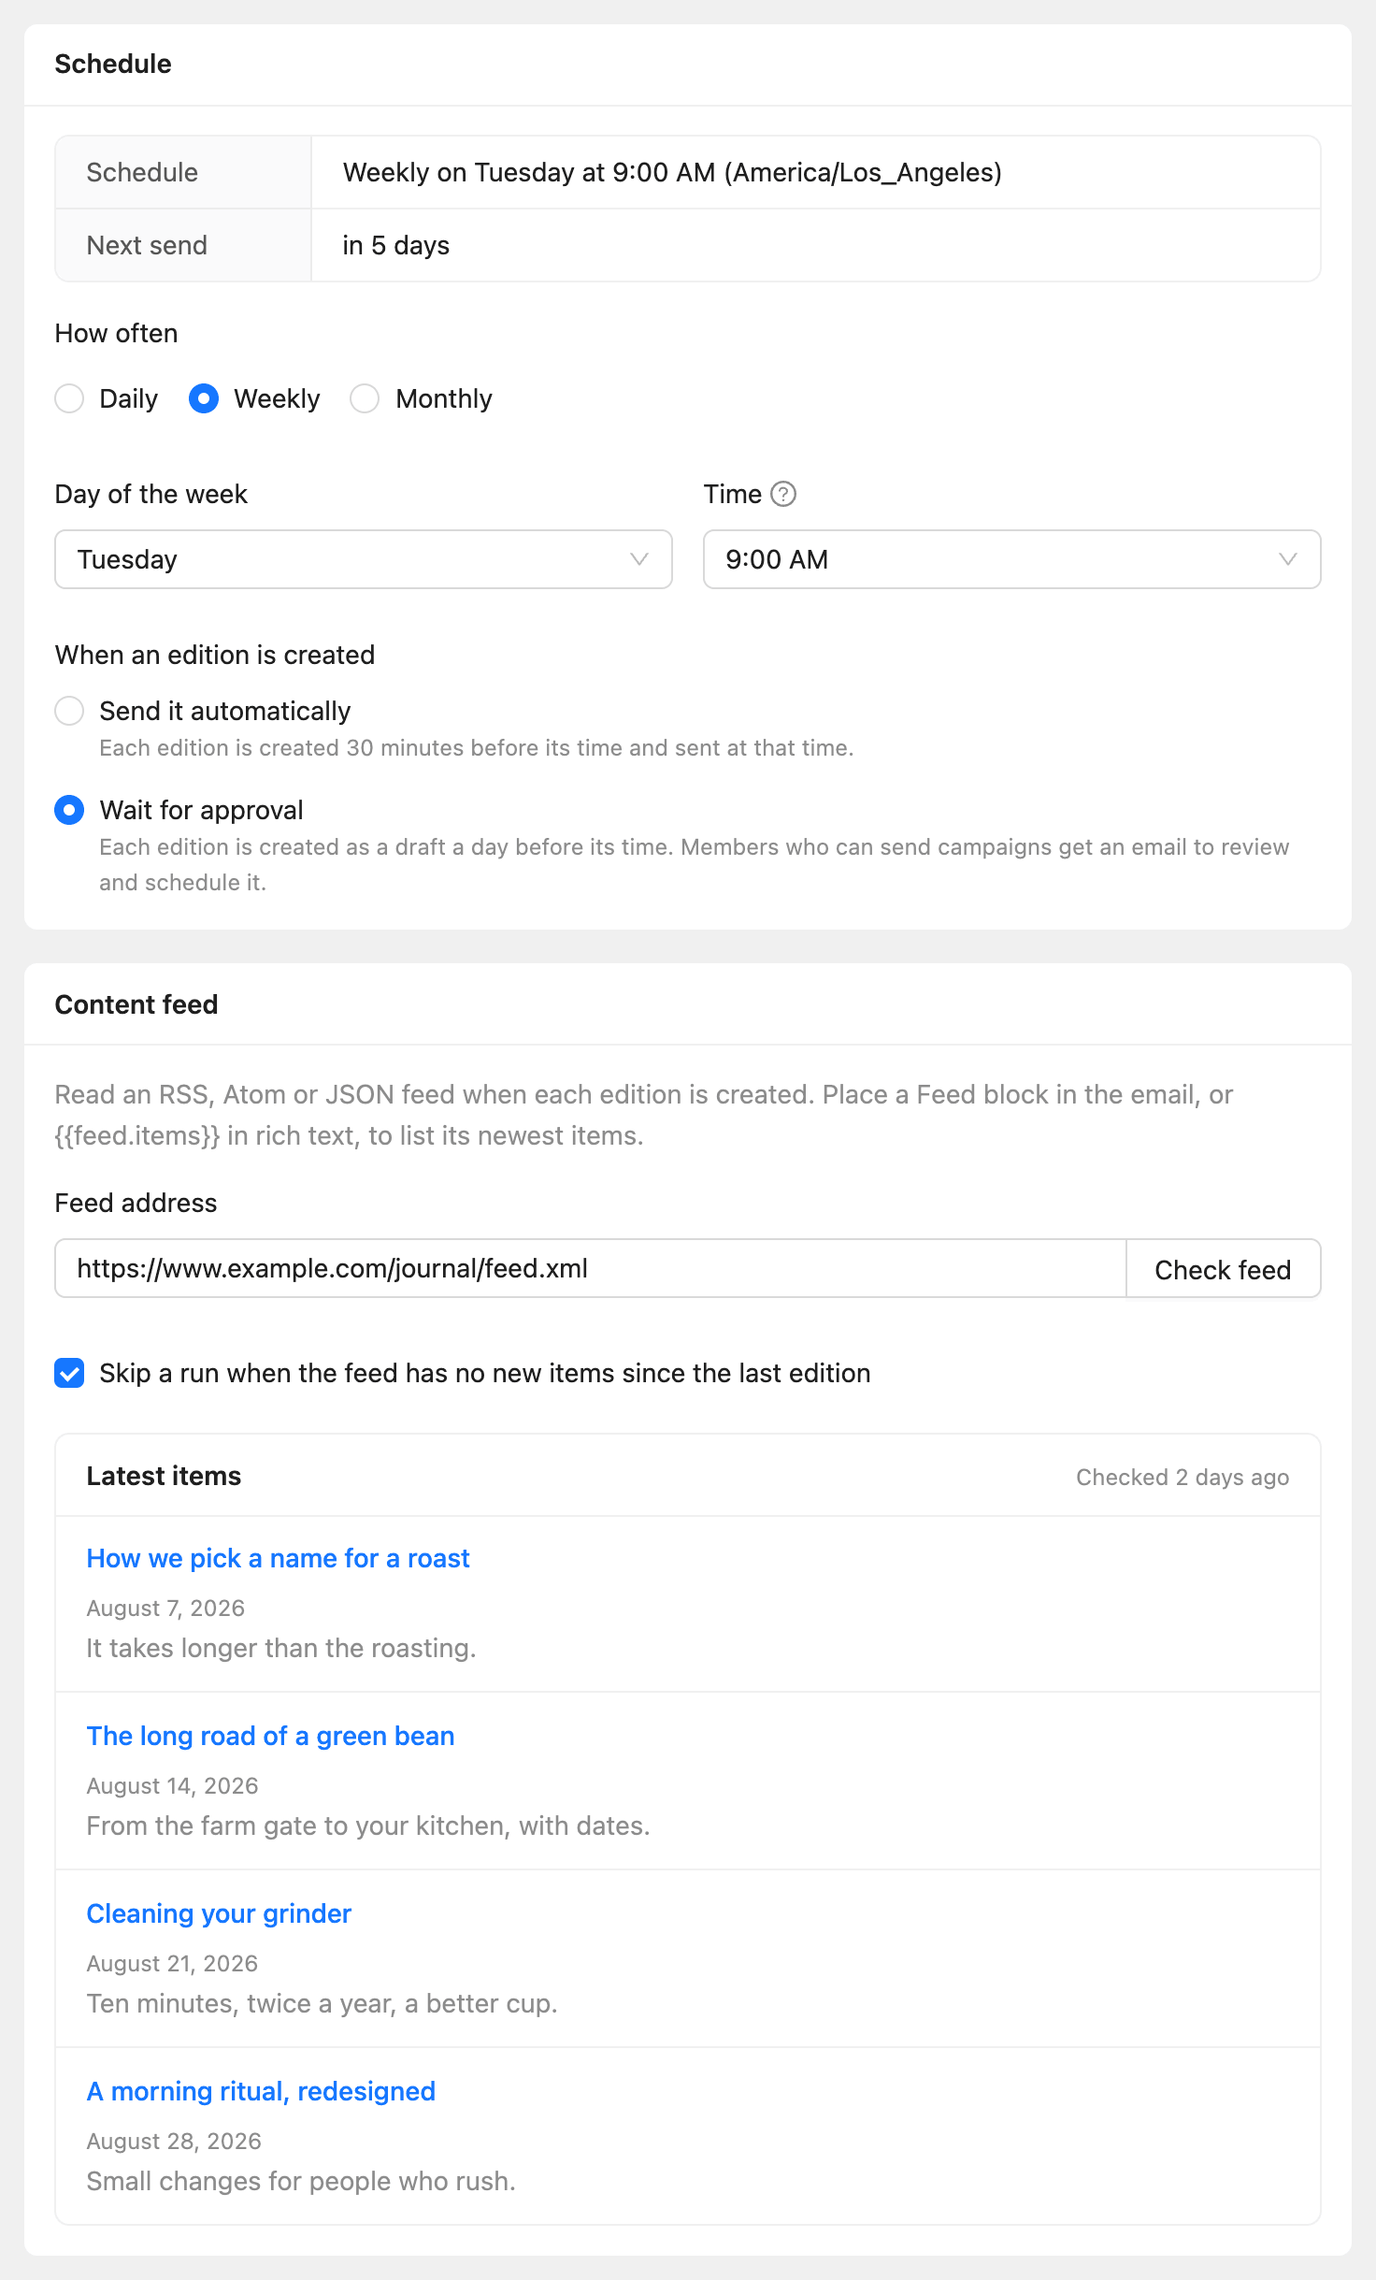Click the 'August 14, 2026' date

tap(172, 1785)
